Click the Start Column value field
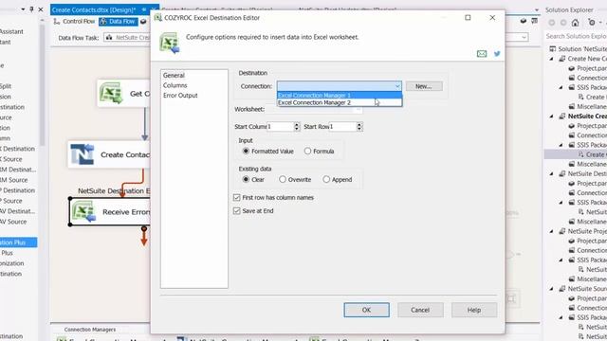 280,126
